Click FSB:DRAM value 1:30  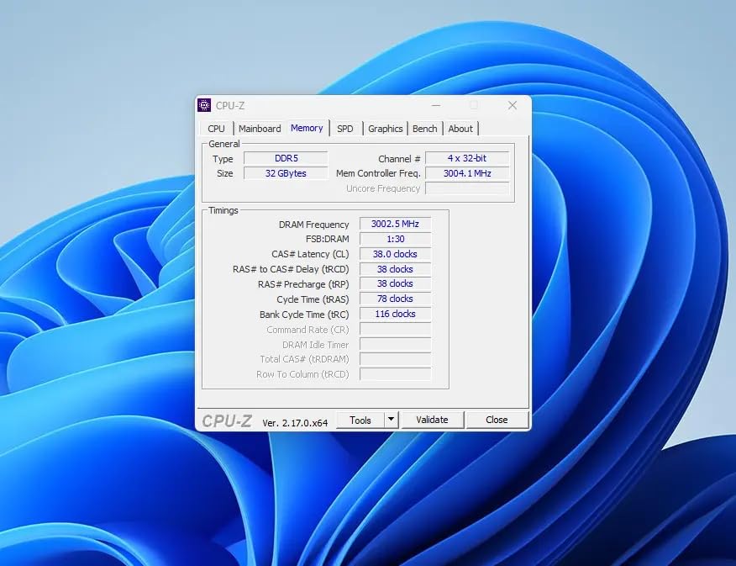(395, 239)
